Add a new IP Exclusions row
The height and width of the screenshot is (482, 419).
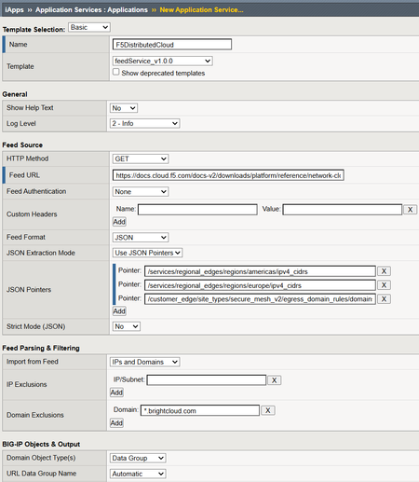coord(116,392)
